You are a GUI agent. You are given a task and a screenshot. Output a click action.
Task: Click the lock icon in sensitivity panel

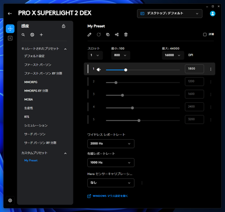(x=64, y=26)
